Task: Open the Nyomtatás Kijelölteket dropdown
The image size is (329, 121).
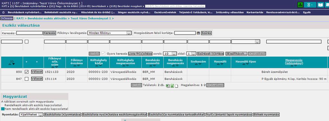Action: (31, 115)
